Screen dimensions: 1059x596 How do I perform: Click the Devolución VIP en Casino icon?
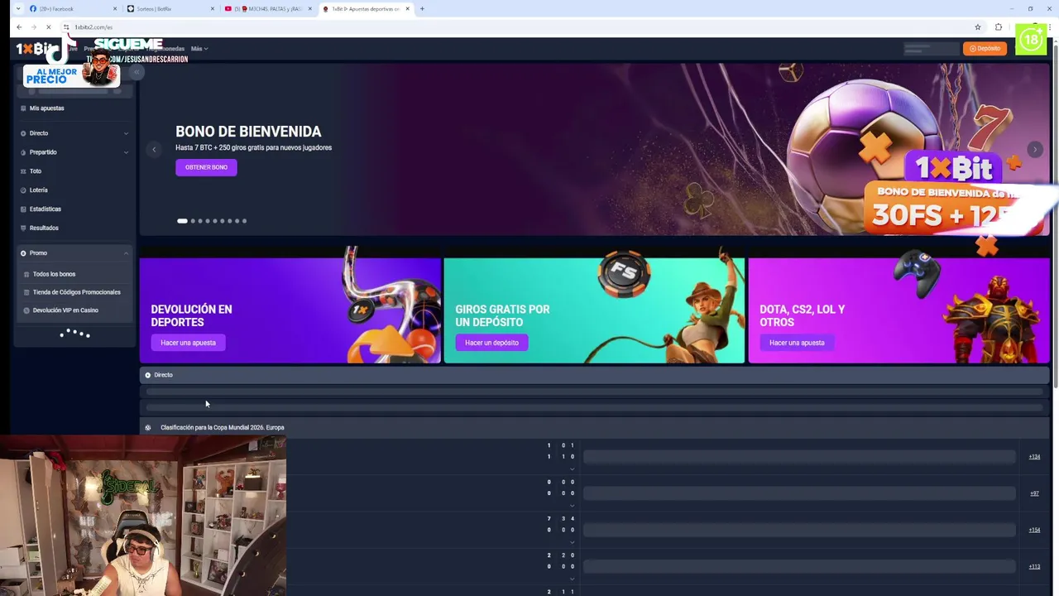tap(26, 310)
